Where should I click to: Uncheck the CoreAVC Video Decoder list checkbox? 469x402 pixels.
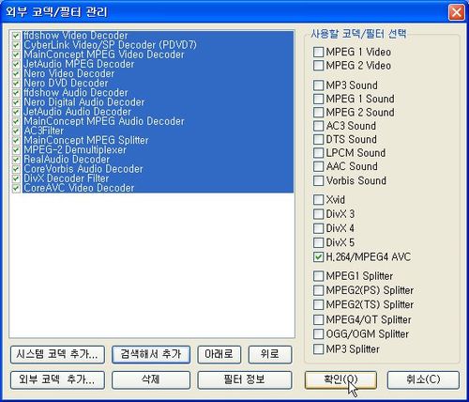[x=16, y=188]
